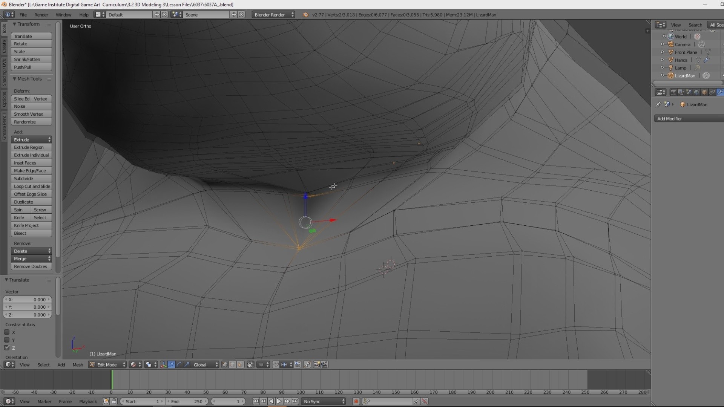Click the timeline record button
The image size is (724, 407).
tap(356, 401)
